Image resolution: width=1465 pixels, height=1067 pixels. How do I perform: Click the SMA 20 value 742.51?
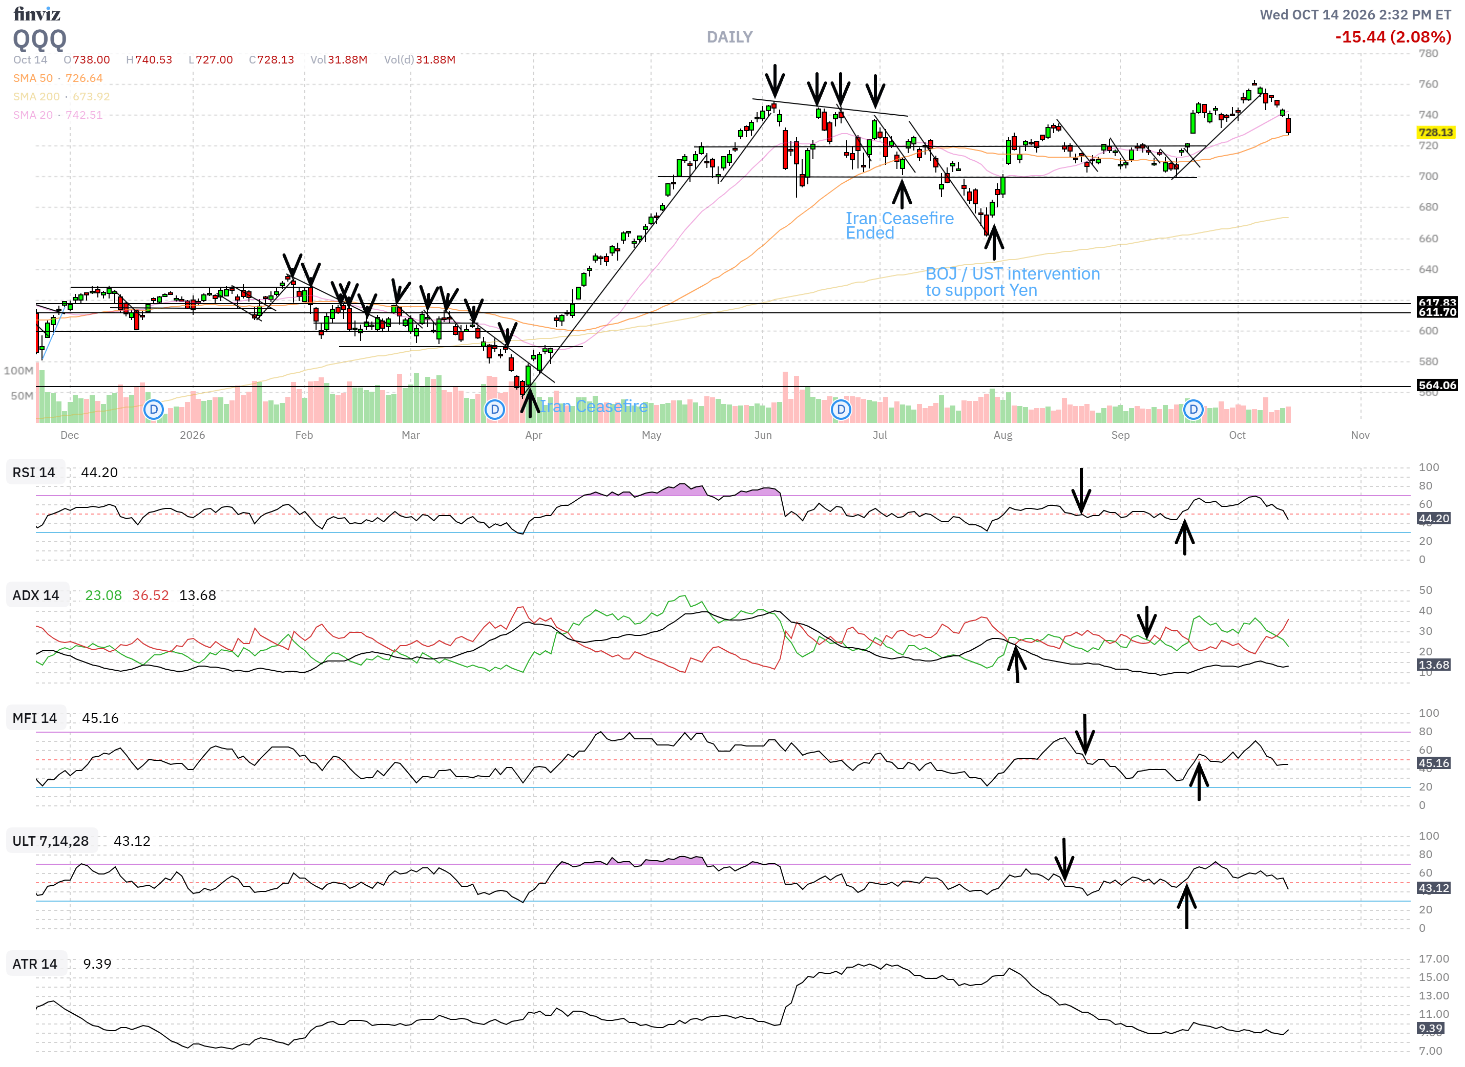click(x=84, y=115)
